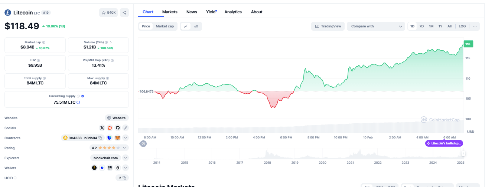Open the Analytics tab

click(x=233, y=12)
